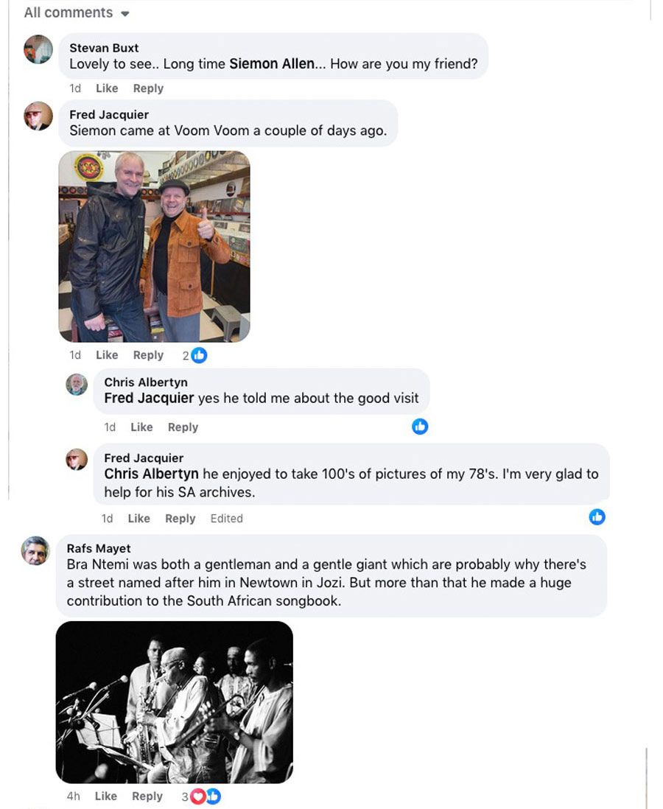Open the tagged Siemon Allen profile link

[272, 64]
